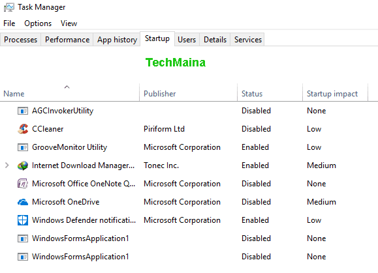378x273 pixels.
Task: Select the GrooveMonitor Utility entry name
Action: tap(69, 147)
